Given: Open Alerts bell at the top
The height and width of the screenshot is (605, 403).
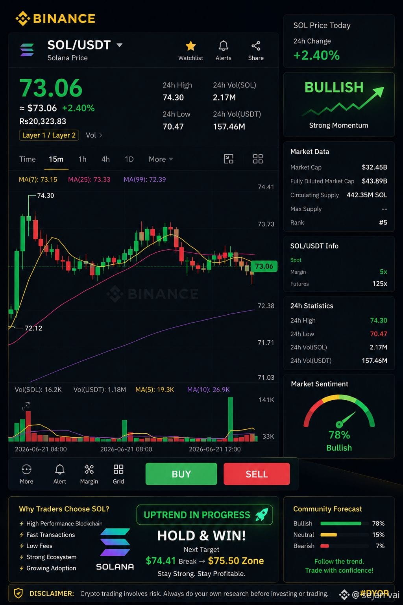Looking at the screenshot, I should [224, 46].
